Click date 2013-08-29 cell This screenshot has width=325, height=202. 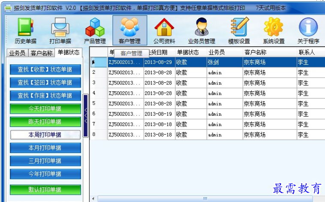coord(159,62)
